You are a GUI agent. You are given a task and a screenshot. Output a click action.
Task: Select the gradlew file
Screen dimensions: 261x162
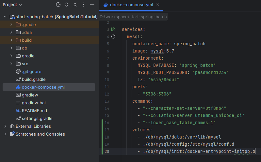pyautogui.click(x=30, y=95)
